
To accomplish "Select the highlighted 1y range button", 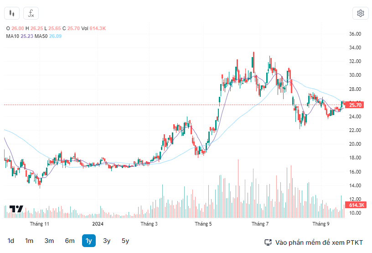I will pos(89,241).
